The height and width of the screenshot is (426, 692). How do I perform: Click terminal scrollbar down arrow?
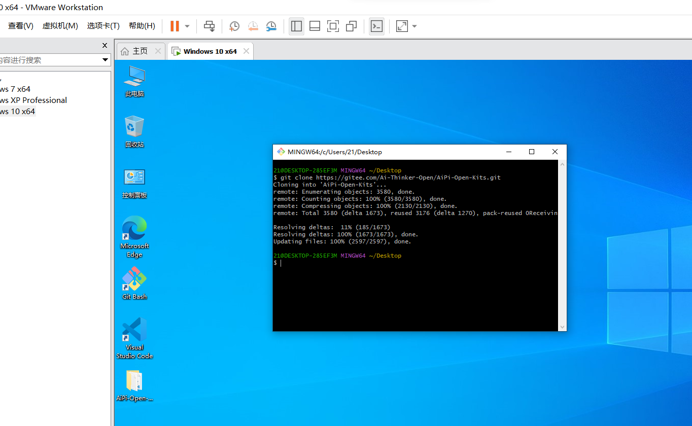[562, 327]
